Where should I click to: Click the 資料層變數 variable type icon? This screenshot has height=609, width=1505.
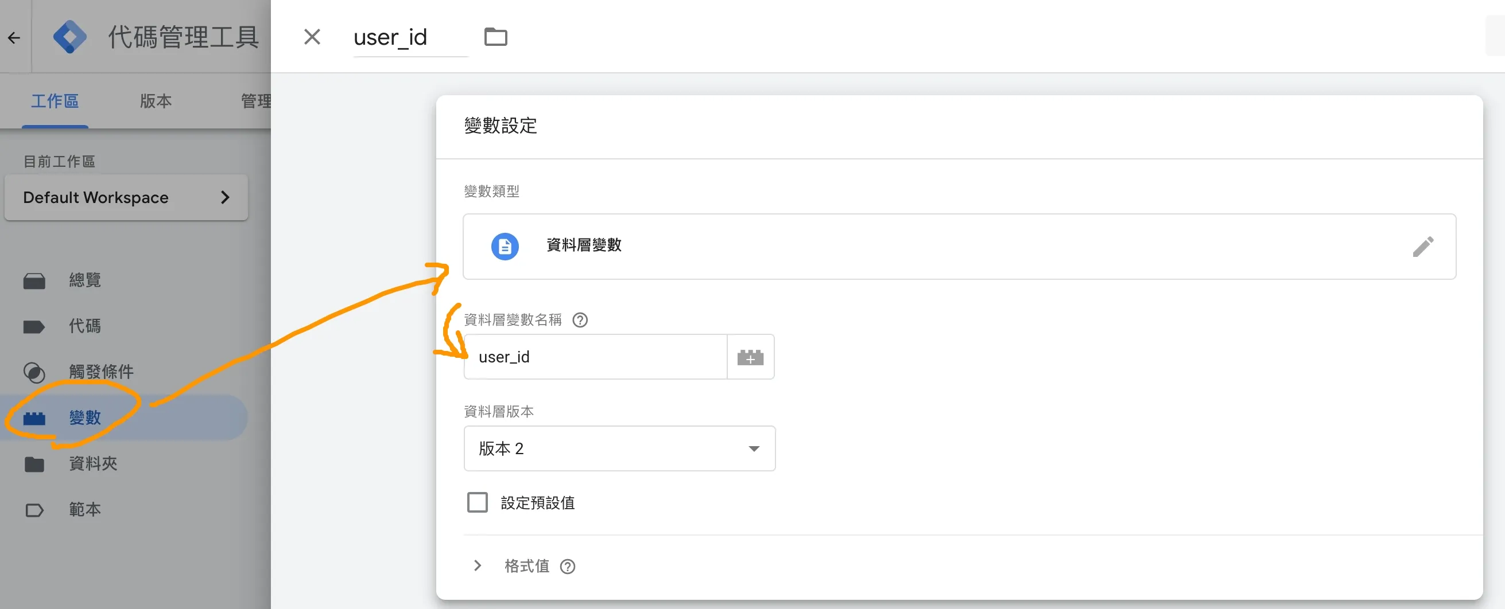(x=505, y=246)
